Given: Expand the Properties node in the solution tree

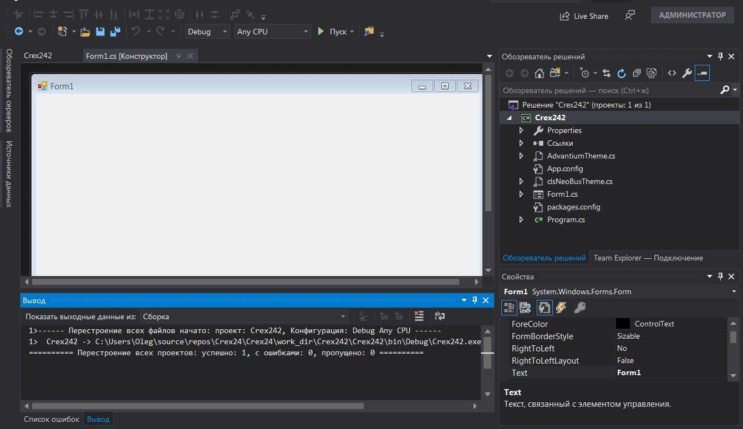Looking at the screenshot, I should tap(521, 130).
